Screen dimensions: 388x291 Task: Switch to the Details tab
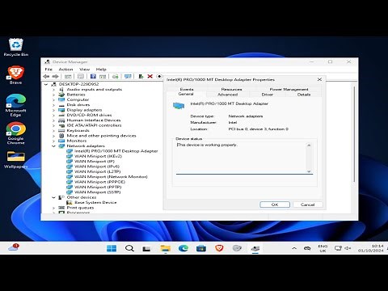click(304, 95)
